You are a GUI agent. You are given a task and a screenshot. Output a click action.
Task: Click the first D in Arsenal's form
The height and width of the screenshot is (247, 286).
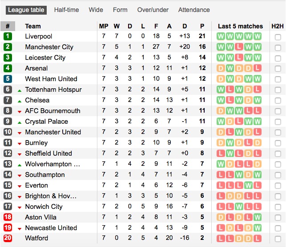tap(221, 68)
